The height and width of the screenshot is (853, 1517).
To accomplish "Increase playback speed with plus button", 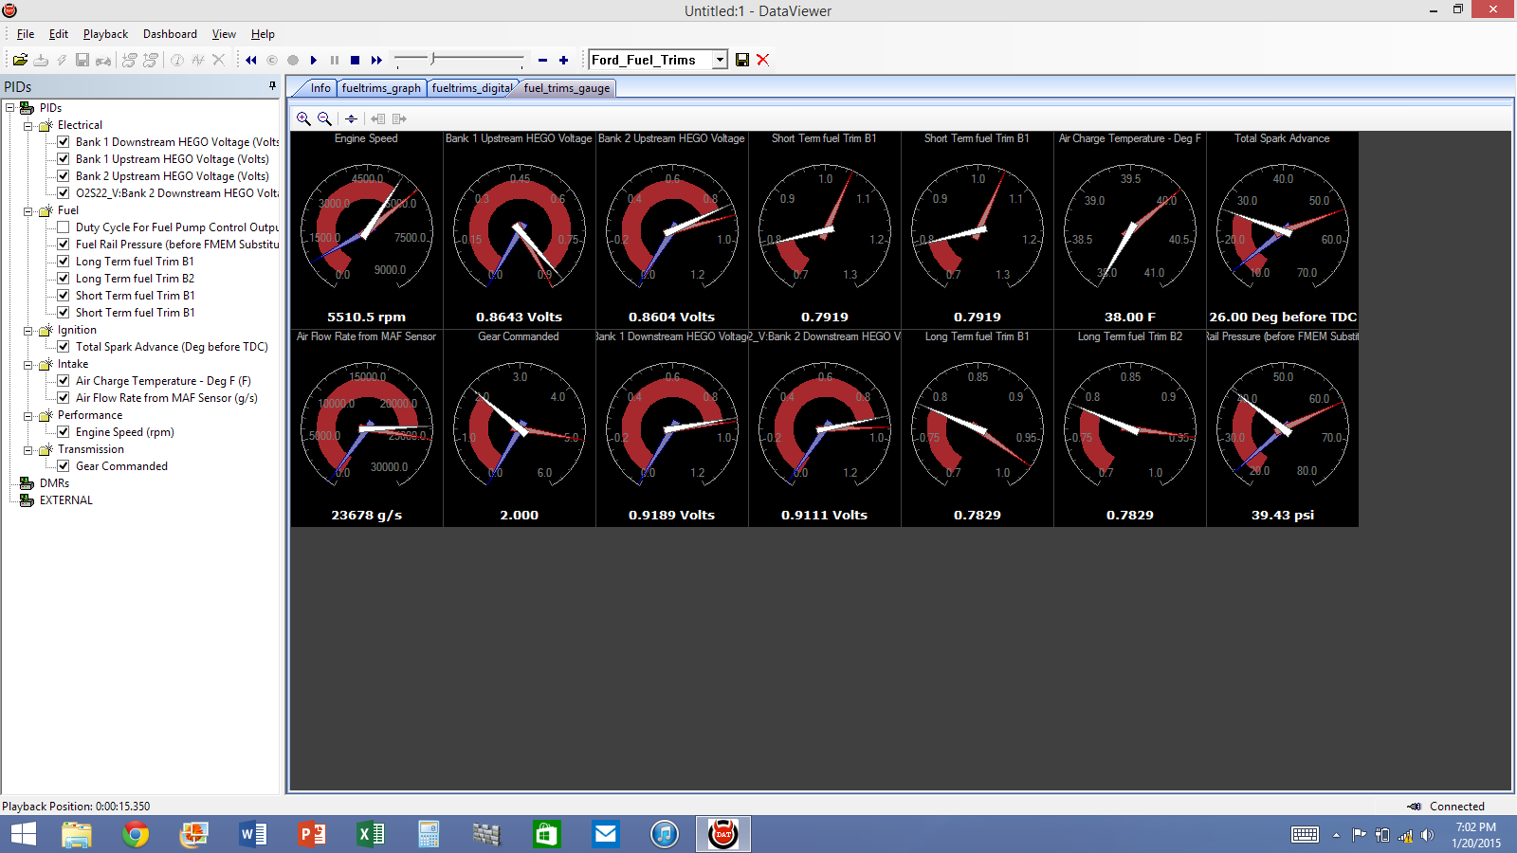I will coord(563,60).
